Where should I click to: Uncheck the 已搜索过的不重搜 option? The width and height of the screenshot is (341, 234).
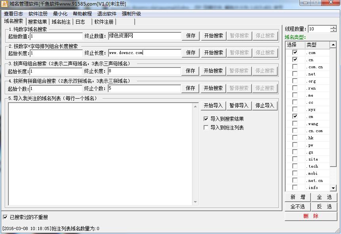4,216
